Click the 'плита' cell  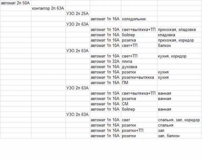[127, 61]
